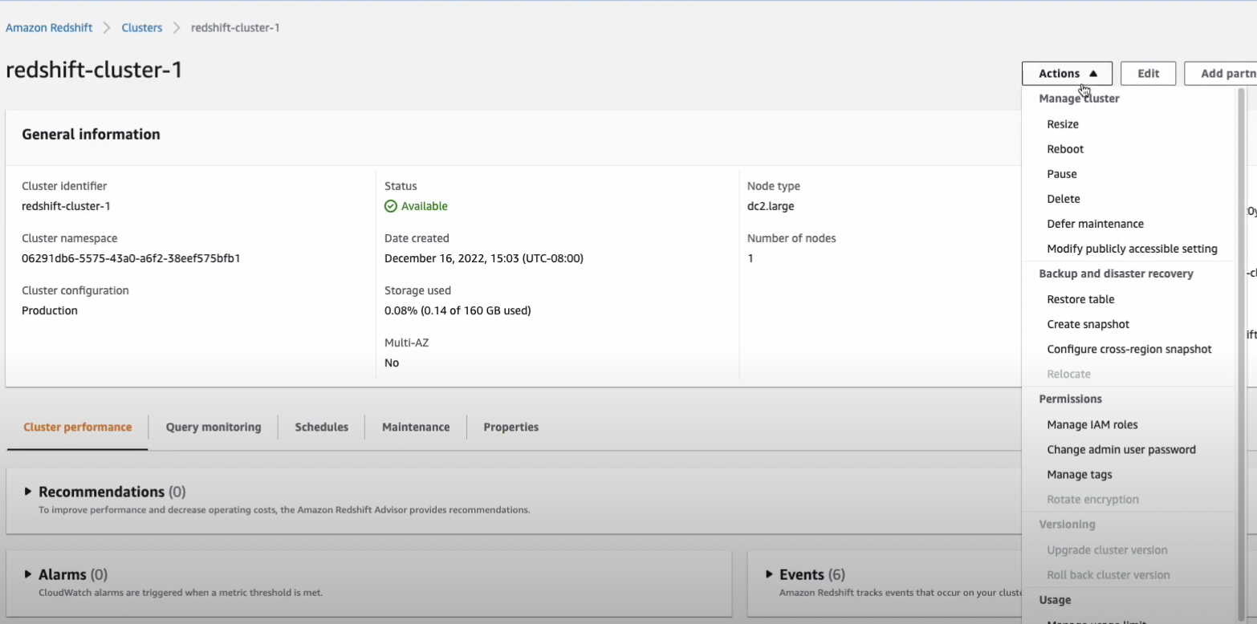Click the breadcrumb chevron after Clusters
The height and width of the screenshot is (624, 1257).
coord(177,28)
